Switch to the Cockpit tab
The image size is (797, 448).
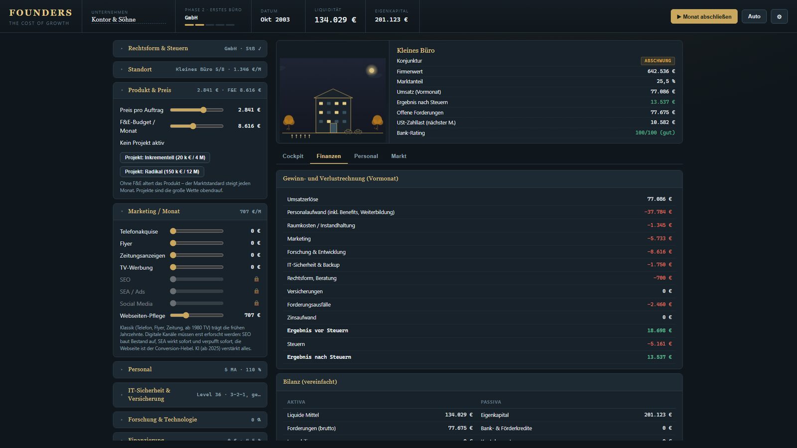tap(293, 156)
